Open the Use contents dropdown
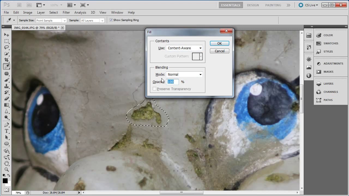Viewport: 349px width, 196px height. point(184,48)
